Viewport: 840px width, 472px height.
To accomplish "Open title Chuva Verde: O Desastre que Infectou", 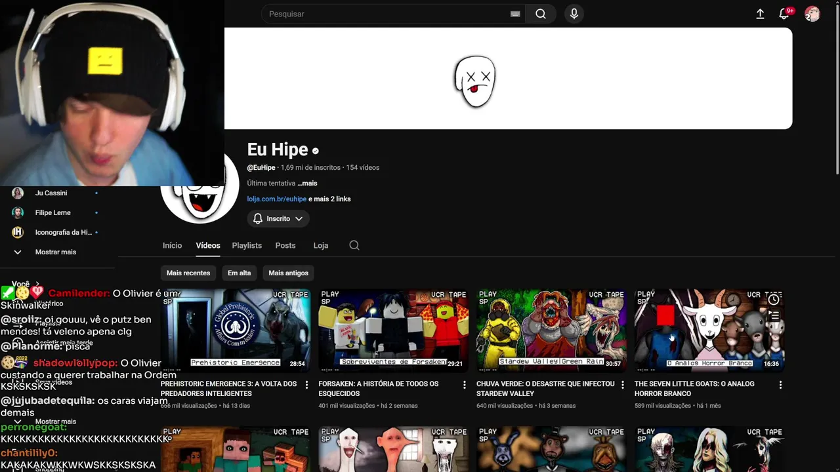I will 545,389.
